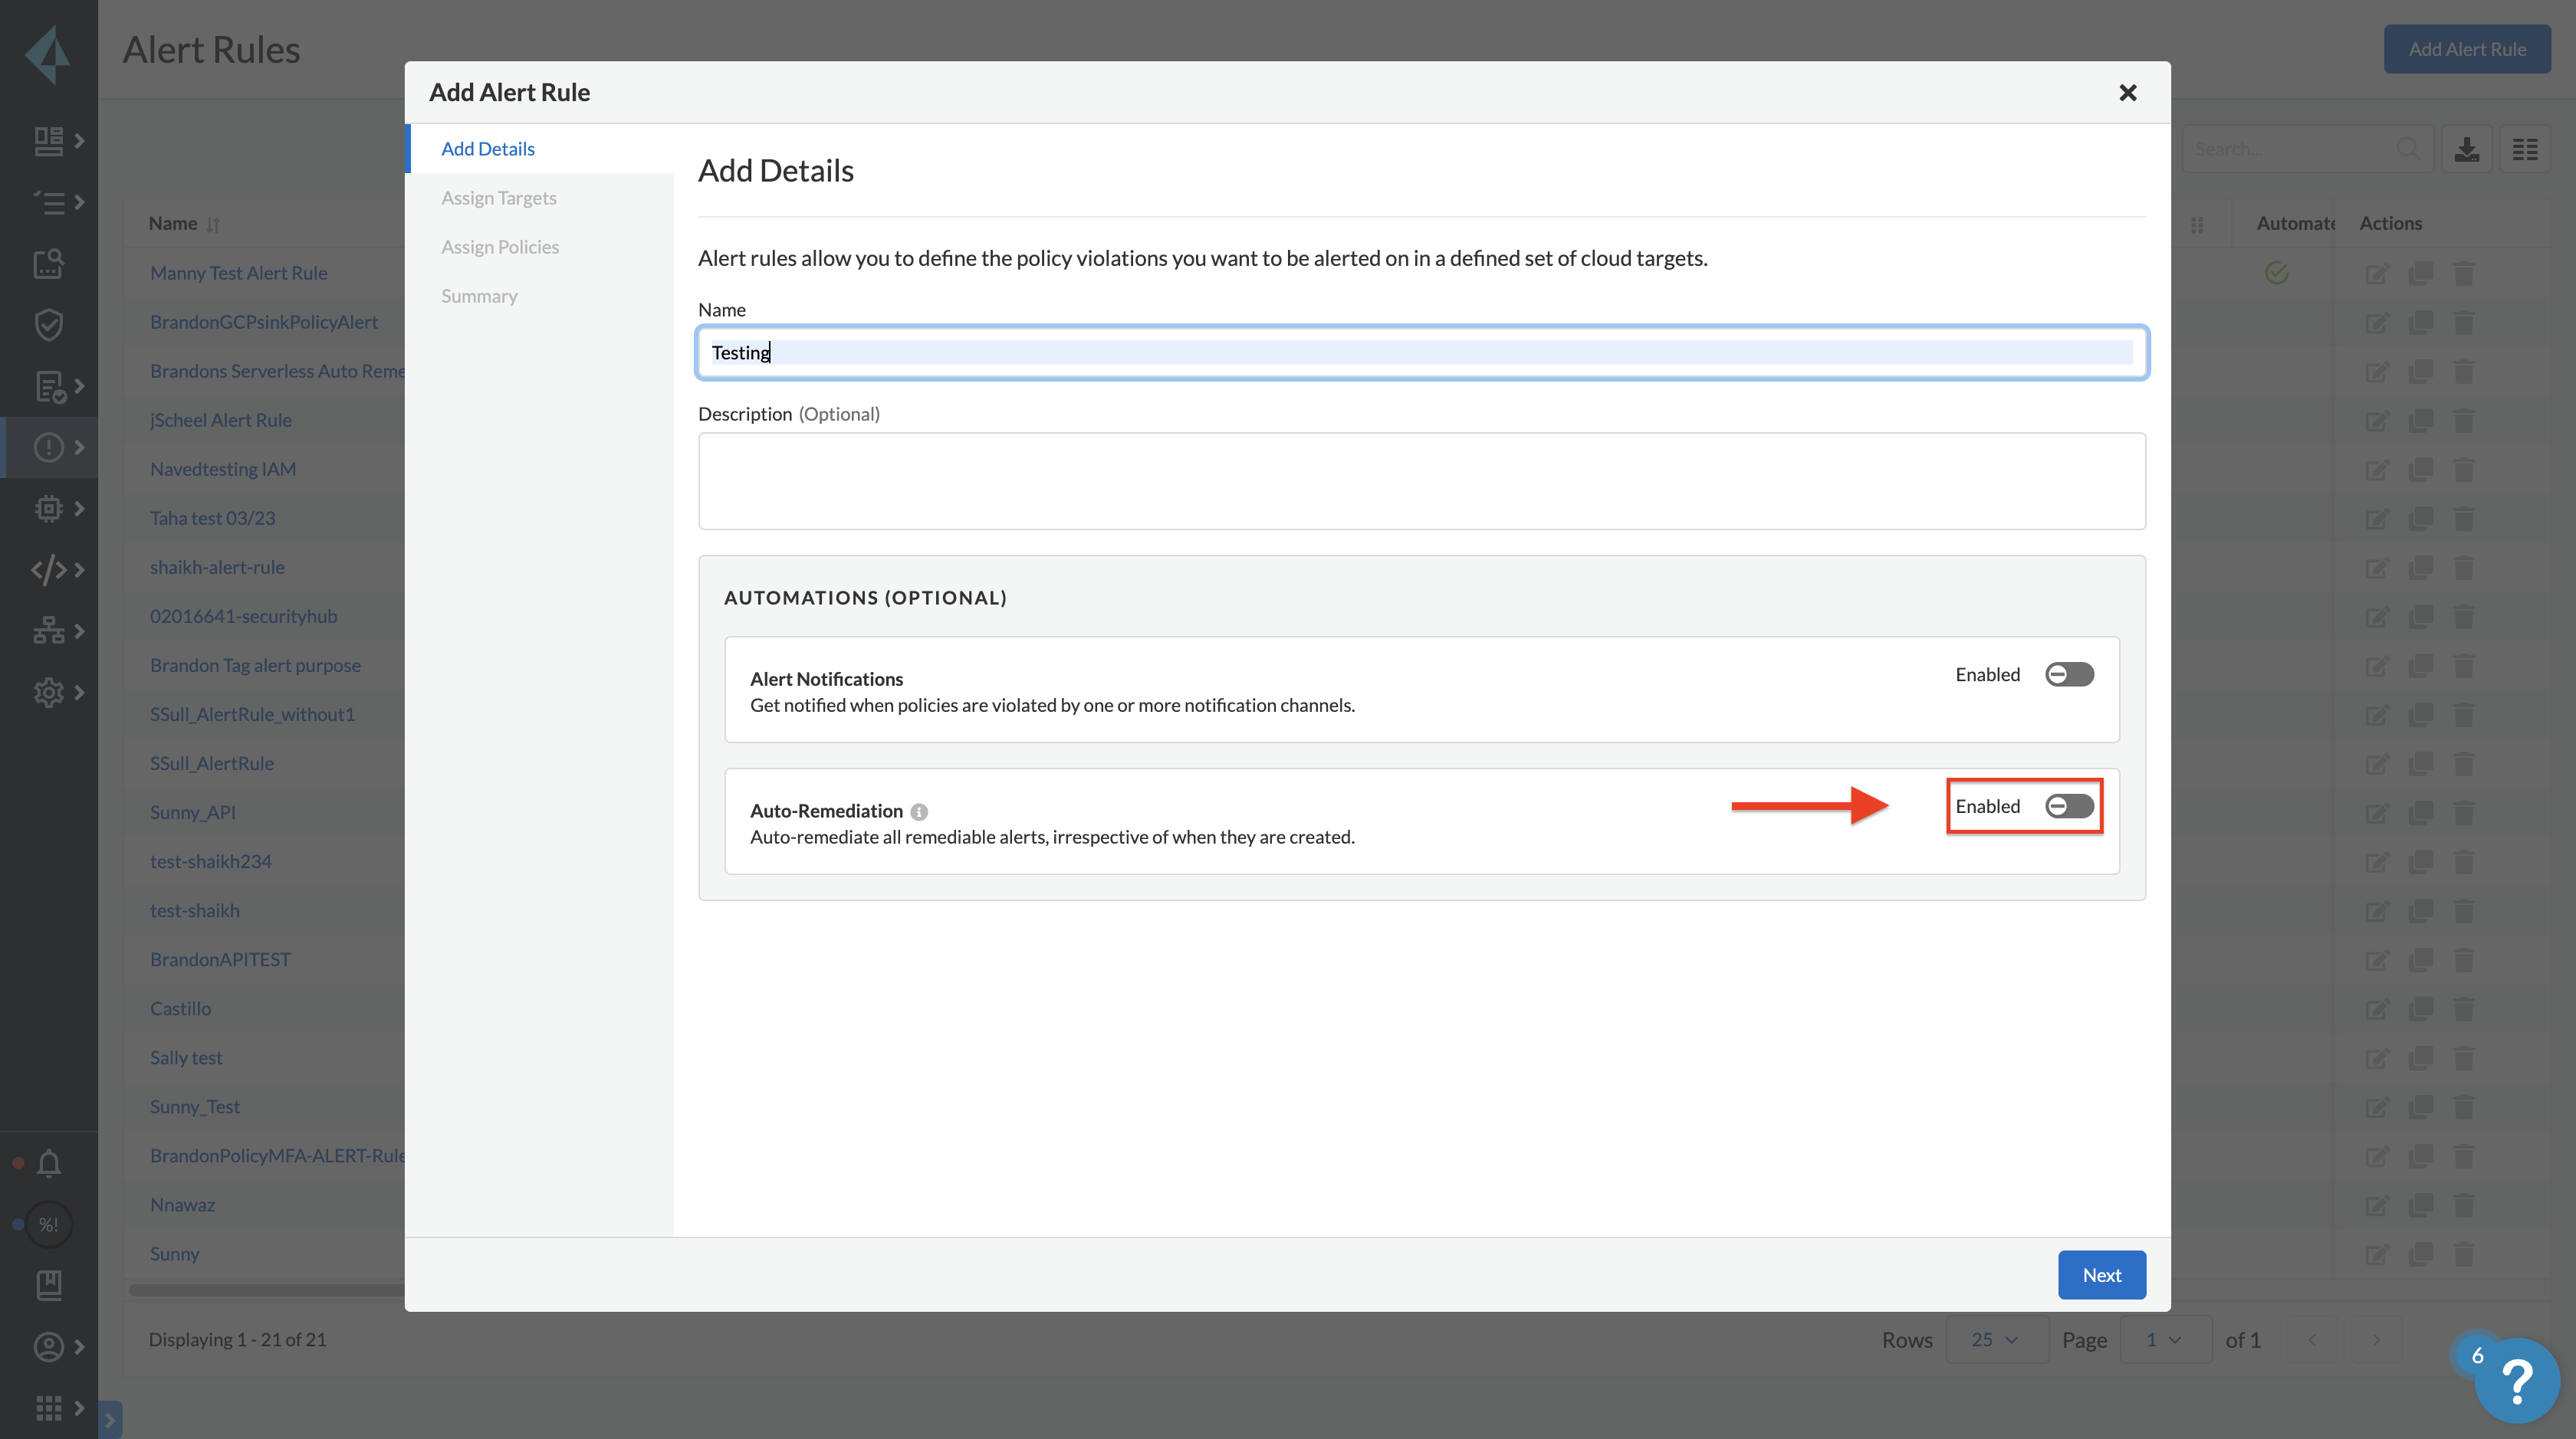Open the Settings gear in the sidebar
The width and height of the screenshot is (2576, 1439).
48,693
